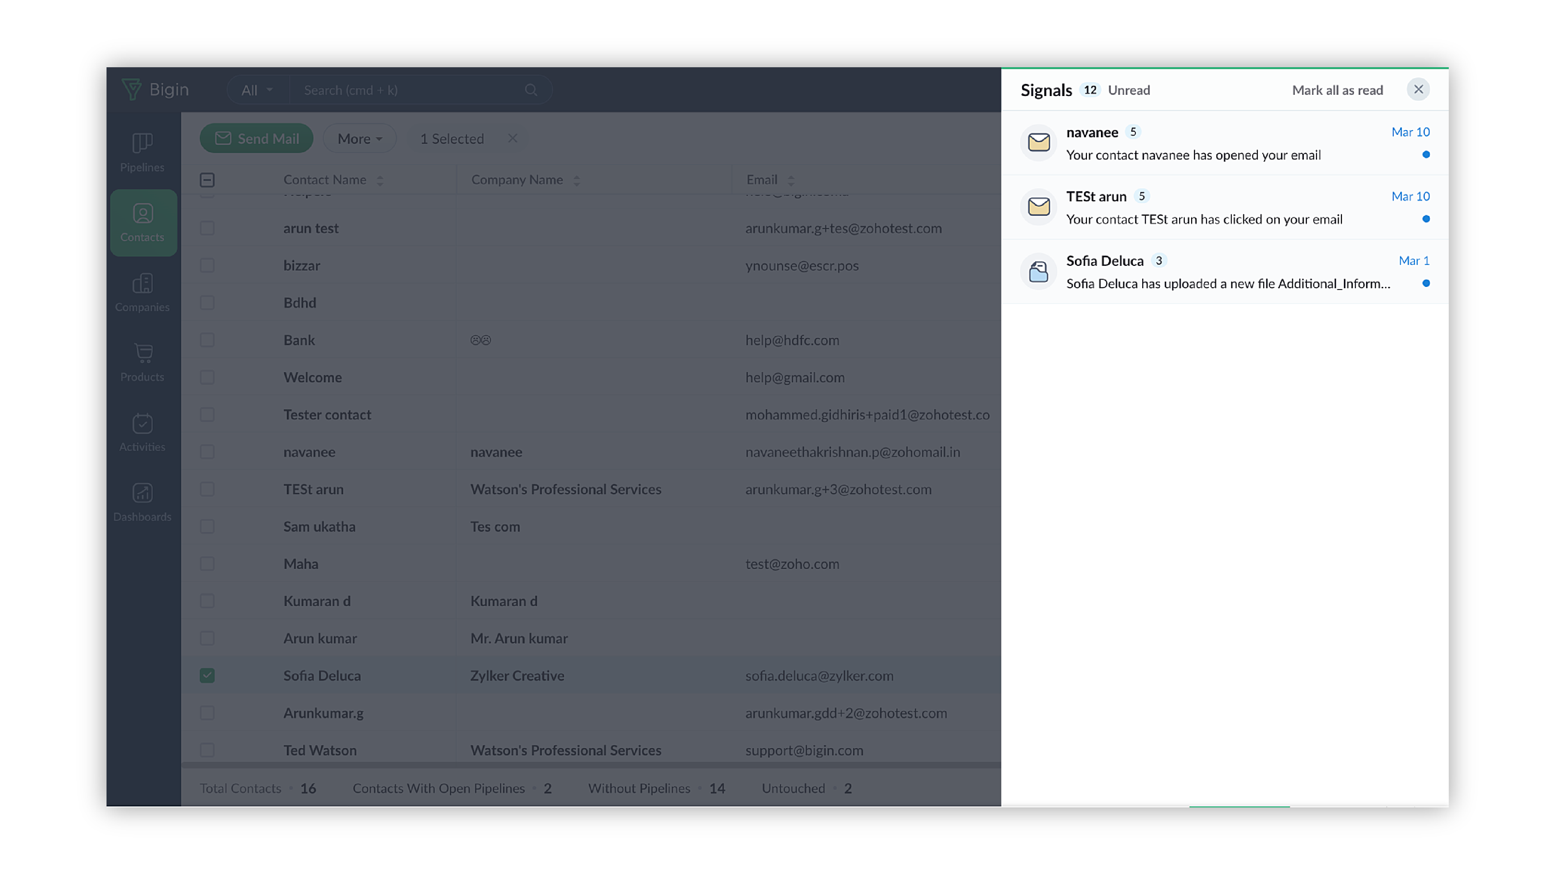Expand the More actions dropdown

tap(359, 138)
